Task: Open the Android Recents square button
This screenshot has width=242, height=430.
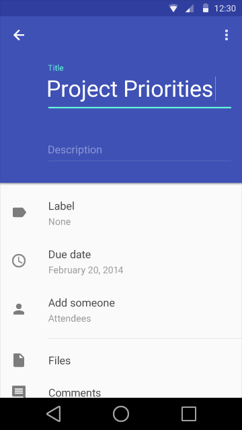Action: pyautogui.click(x=189, y=414)
